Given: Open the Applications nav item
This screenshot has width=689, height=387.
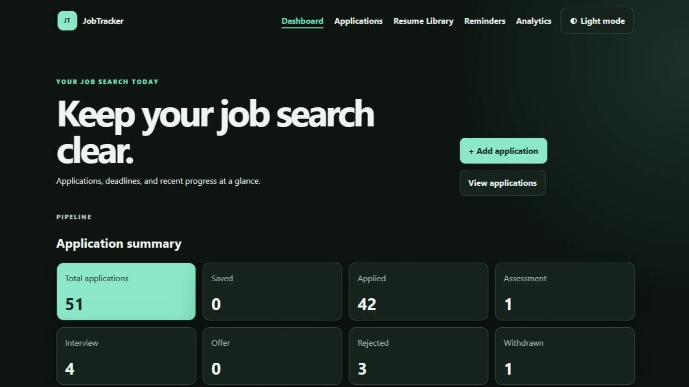Looking at the screenshot, I should [x=358, y=21].
